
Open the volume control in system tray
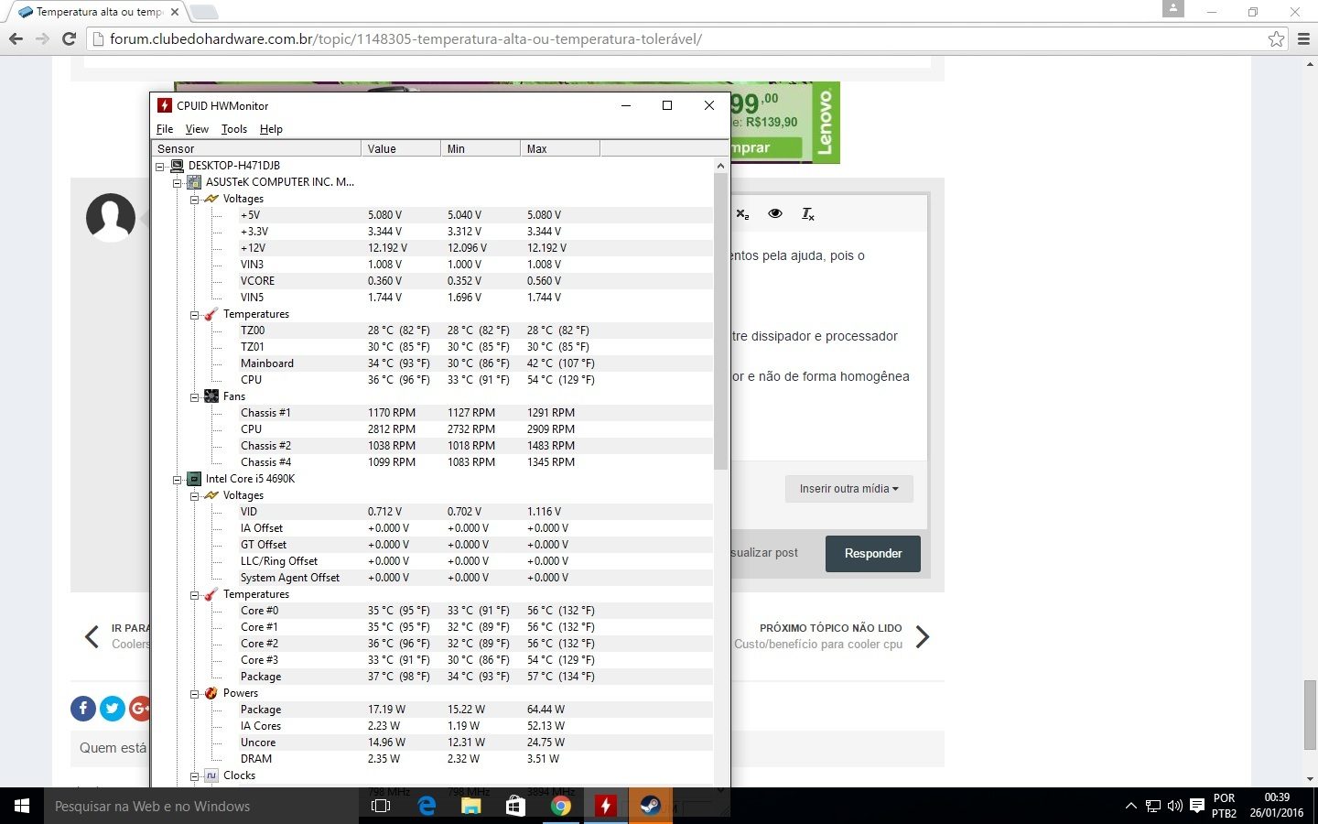(x=1175, y=807)
